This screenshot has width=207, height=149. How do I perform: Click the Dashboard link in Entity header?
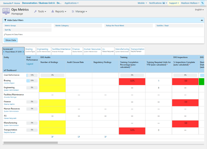(x=10, y=70)
